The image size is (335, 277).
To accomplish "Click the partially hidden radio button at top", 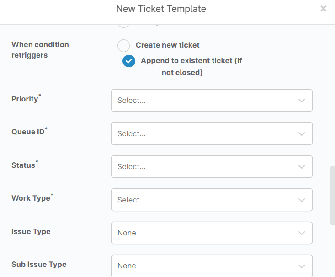I will (123, 26).
